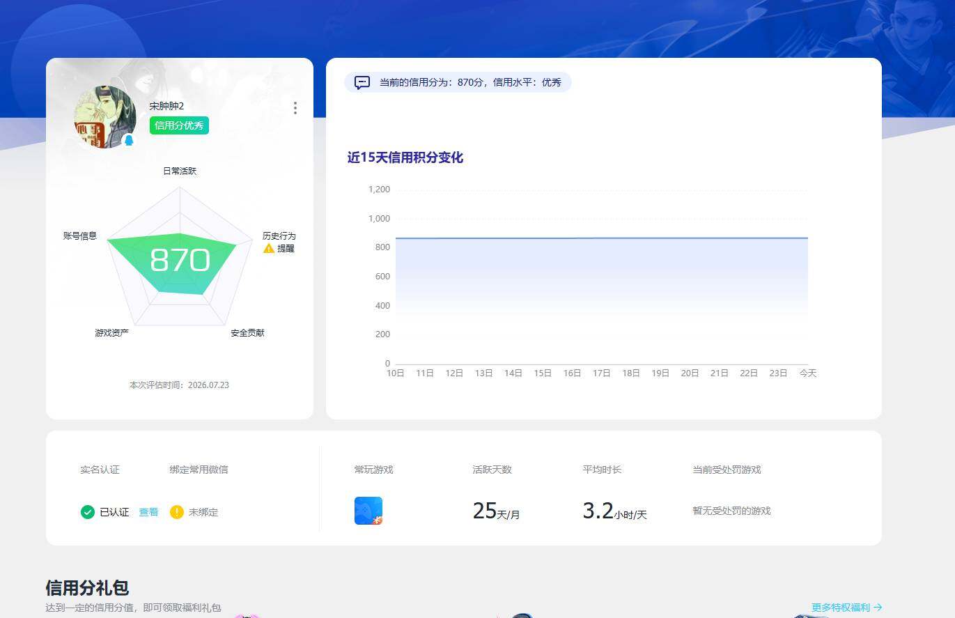Click the 23日 label on chart axis
955x618 pixels.
tap(778, 373)
